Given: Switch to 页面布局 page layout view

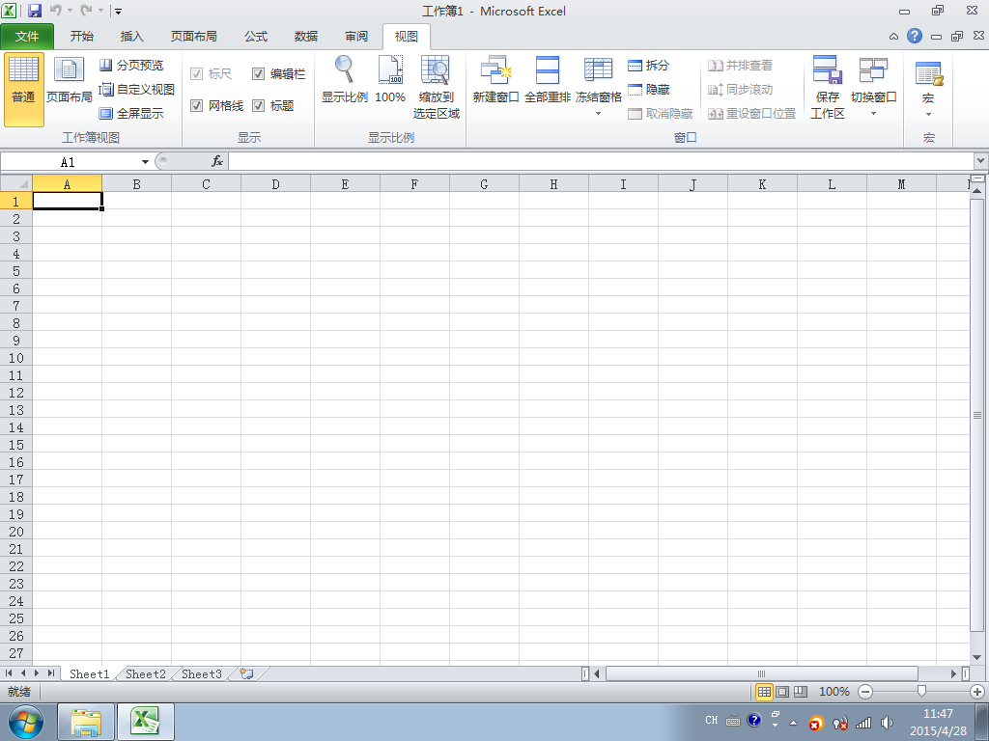Looking at the screenshot, I should (70, 81).
